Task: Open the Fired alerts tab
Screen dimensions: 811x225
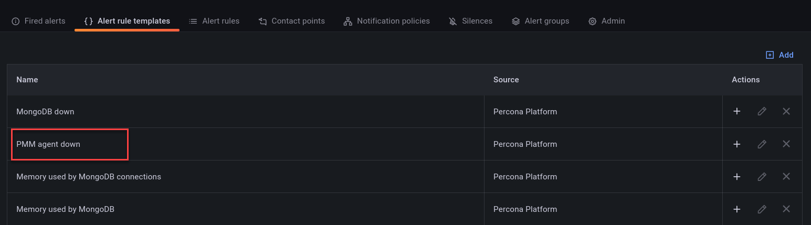Action: [x=38, y=21]
